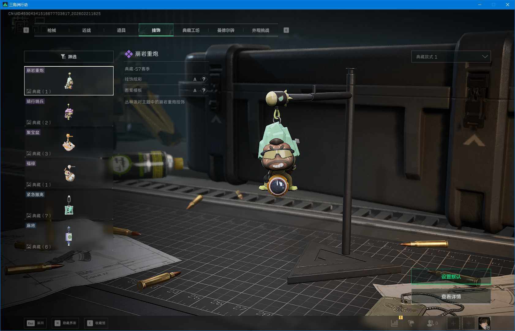Open the stats bar-chart icon
This screenshot has width=515, height=331.
click(x=395, y=323)
